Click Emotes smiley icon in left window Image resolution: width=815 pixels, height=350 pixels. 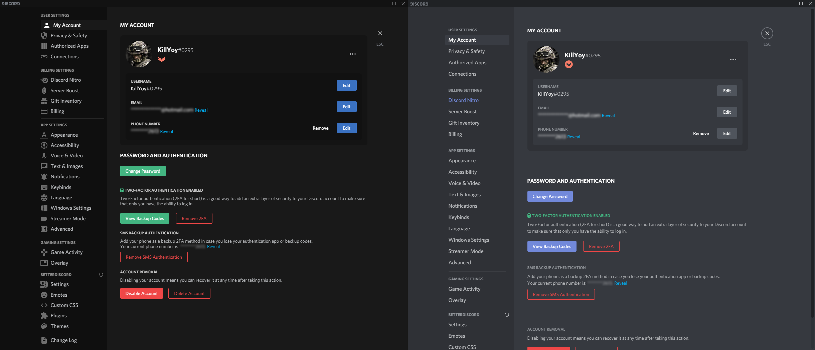pyautogui.click(x=44, y=295)
